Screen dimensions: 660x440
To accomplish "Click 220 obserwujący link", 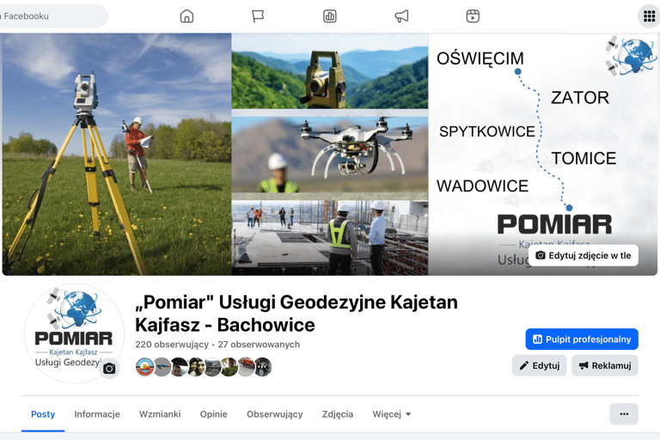I will tap(172, 345).
